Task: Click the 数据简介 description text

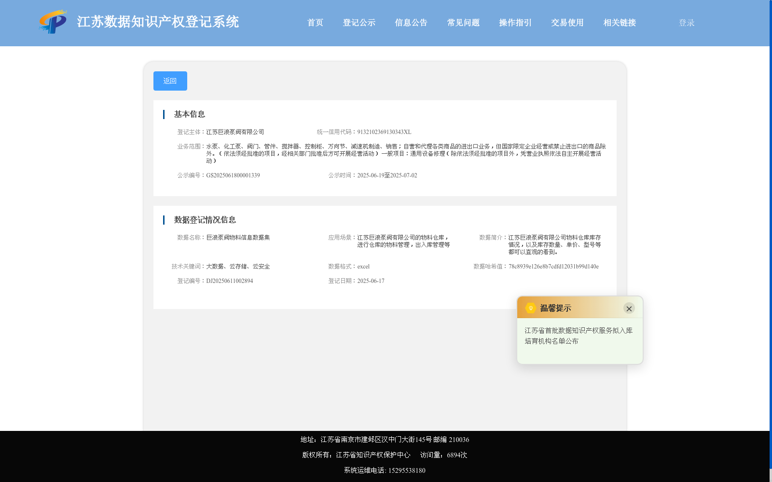Action: click(x=554, y=245)
